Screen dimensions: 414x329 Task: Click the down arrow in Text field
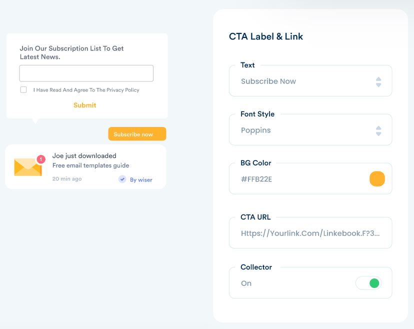tap(378, 85)
